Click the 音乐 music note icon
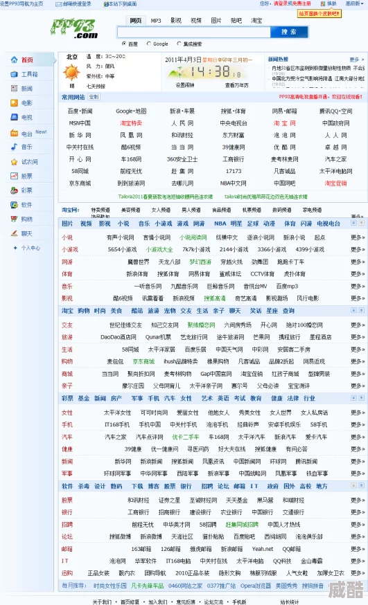 pos(15,147)
